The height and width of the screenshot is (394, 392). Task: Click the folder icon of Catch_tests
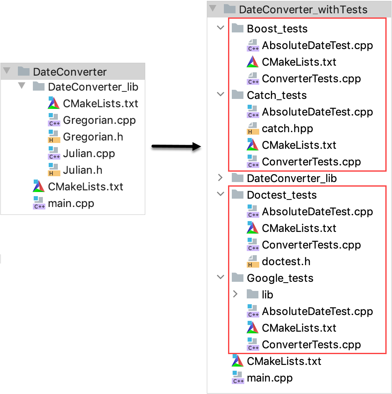(237, 95)
